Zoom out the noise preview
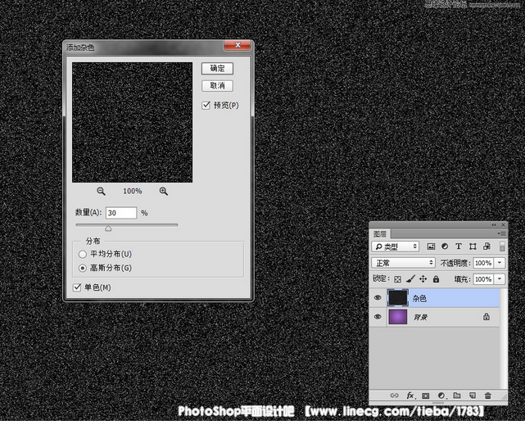 coord(101,191)
